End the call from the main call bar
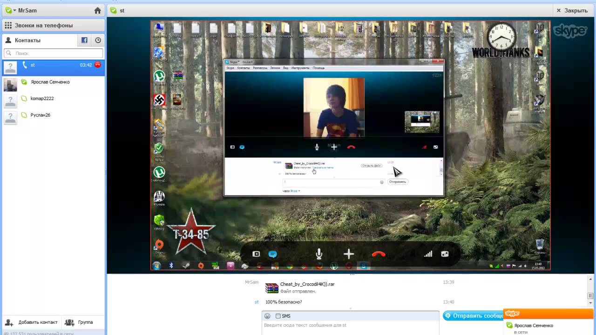 tap(379, 254)
